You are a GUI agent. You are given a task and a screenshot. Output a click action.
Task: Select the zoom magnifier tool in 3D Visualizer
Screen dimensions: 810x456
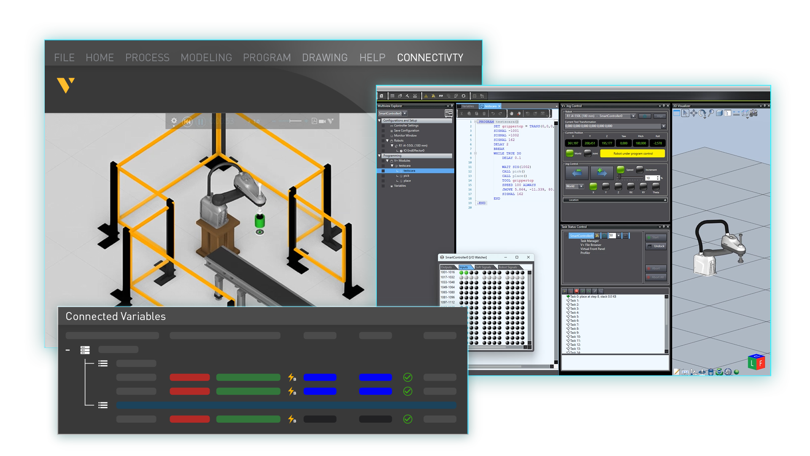711,114
